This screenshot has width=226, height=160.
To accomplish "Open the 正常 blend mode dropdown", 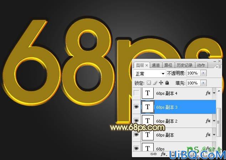I will (x=149, y=74).
